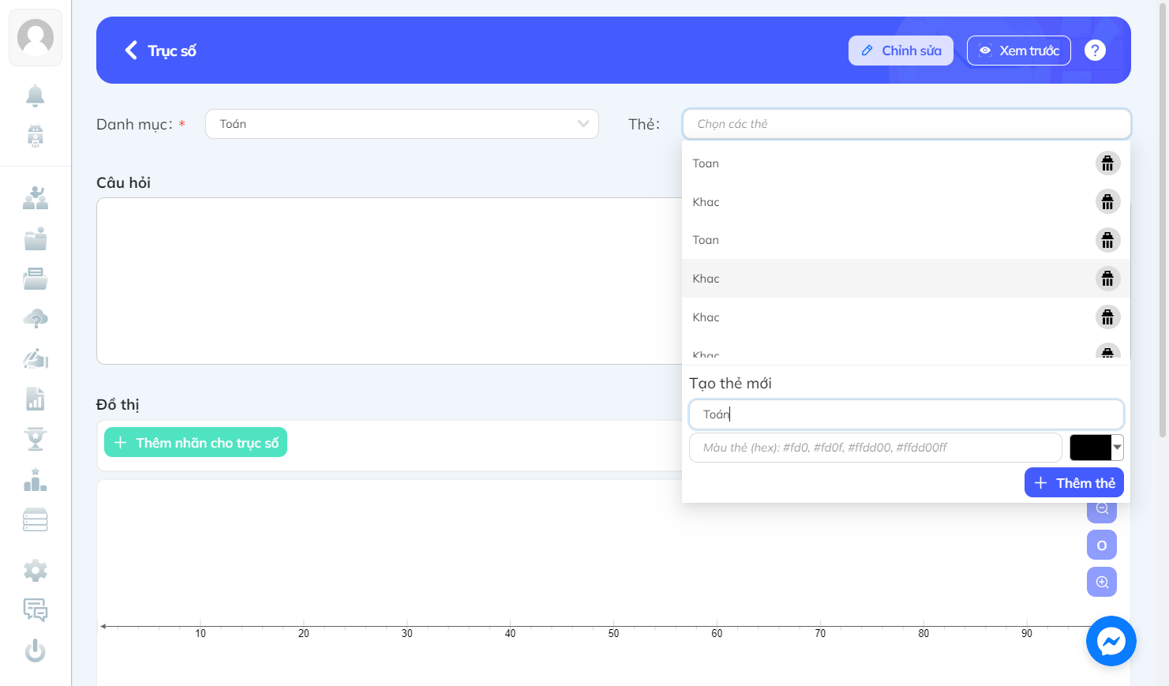1169x686 pixels.
Task: Go back using the arrow beside Trục số
Action: coord(131,51)
